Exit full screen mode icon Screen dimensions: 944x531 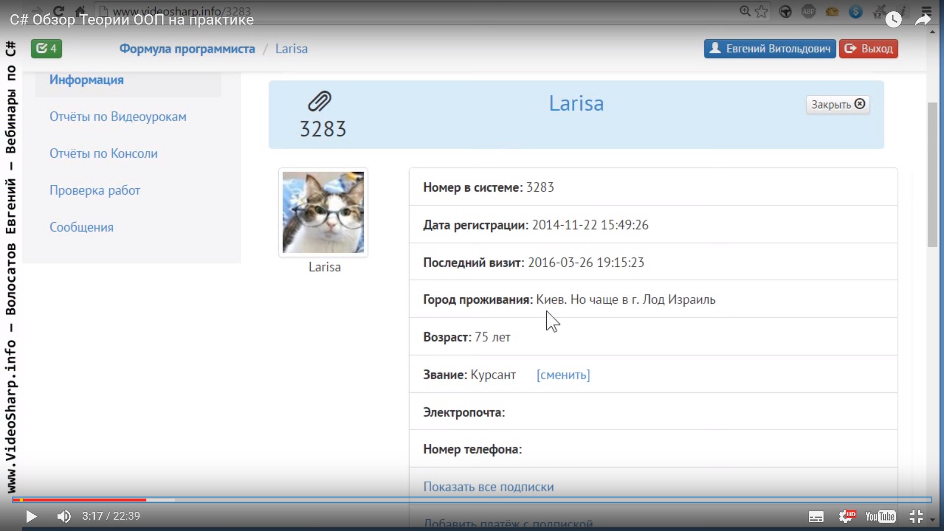tap(916, 516)
